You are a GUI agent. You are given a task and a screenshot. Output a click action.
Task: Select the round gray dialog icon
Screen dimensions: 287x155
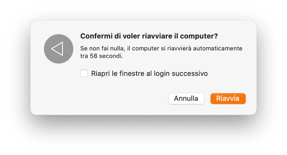pyautogui.click(x=58, y=49)
